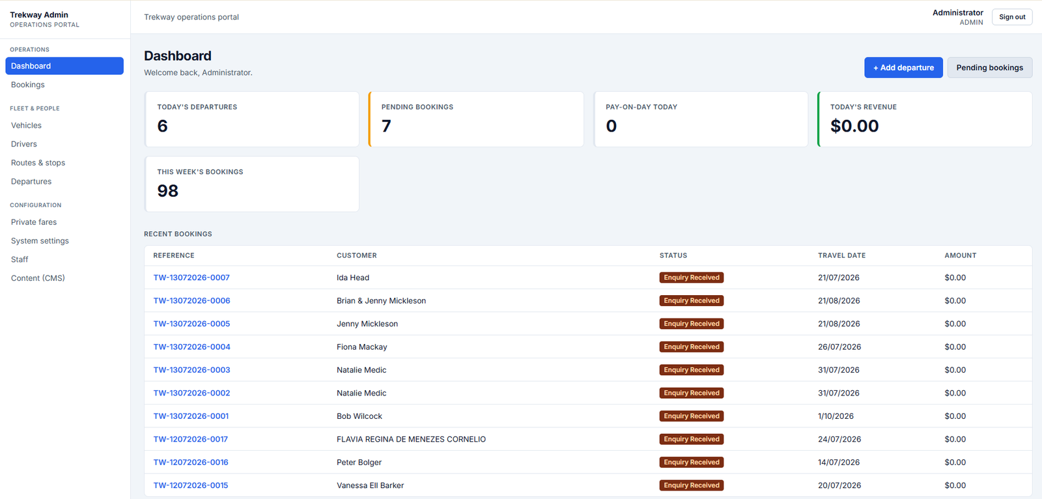Image resolution: width=1042 pixels, height=499 pixels.
Task: Click the Status column header
Action: click(673, 255)
